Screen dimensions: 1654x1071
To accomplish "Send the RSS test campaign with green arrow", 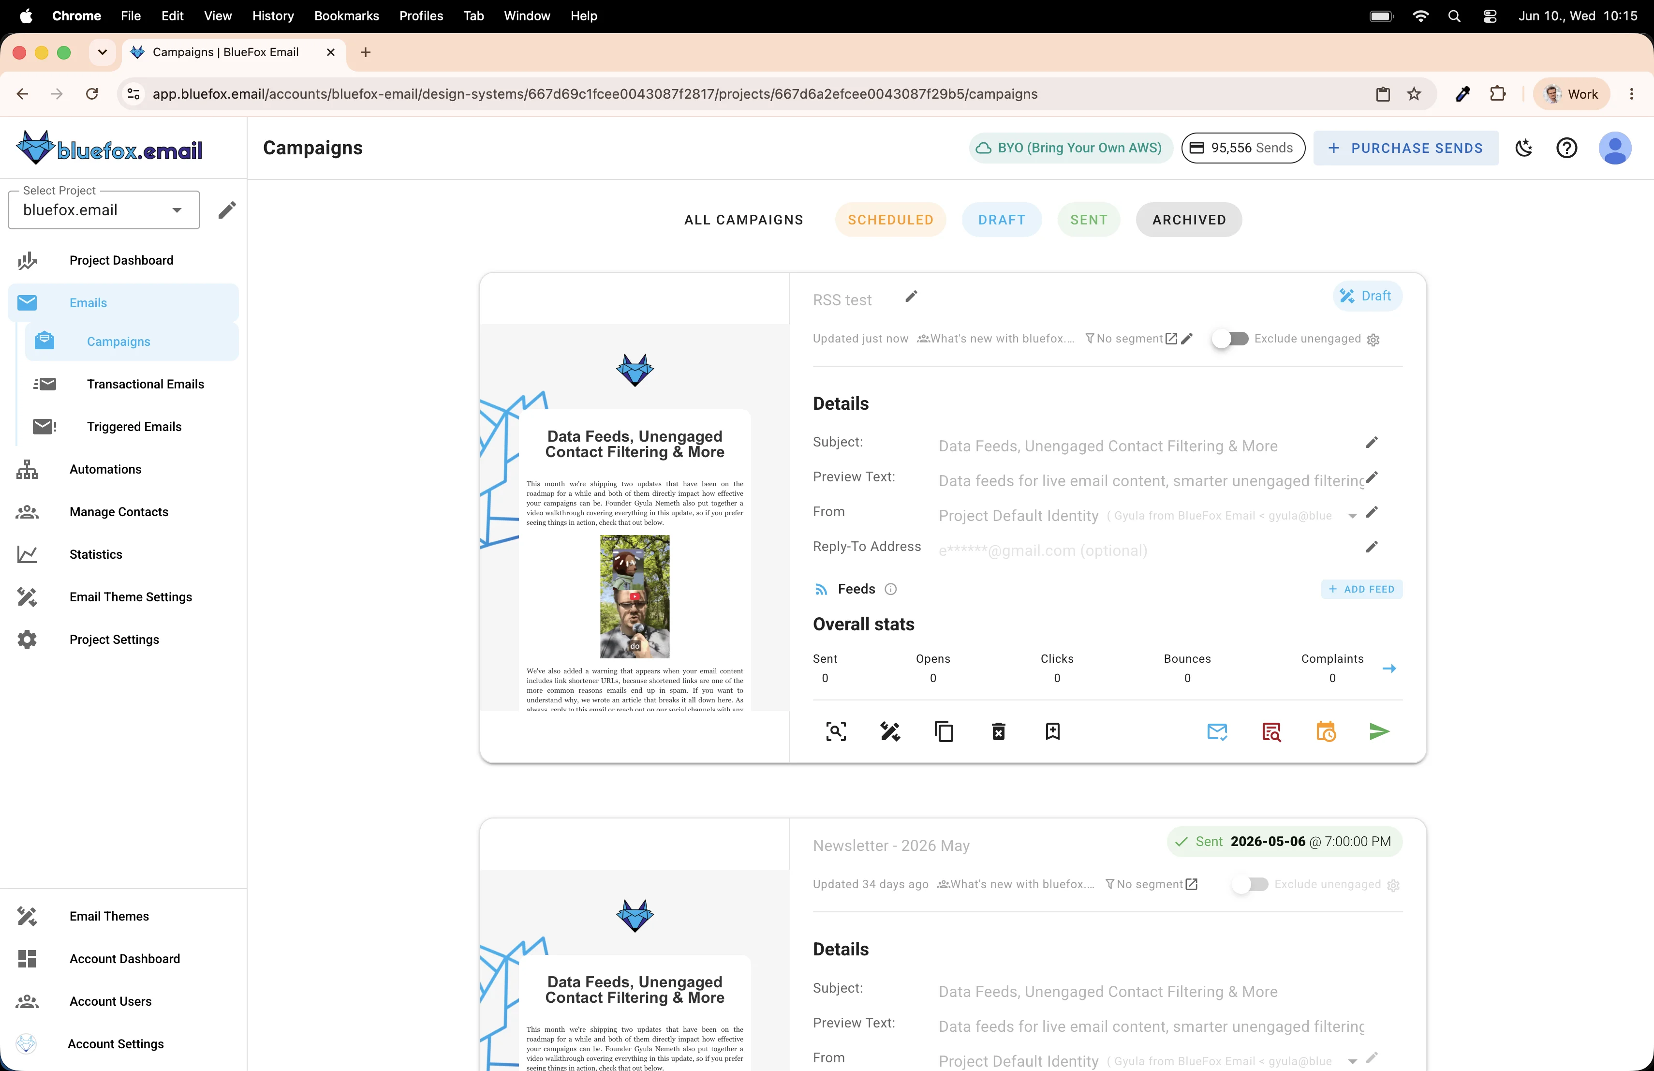I will pos(1379,731).
